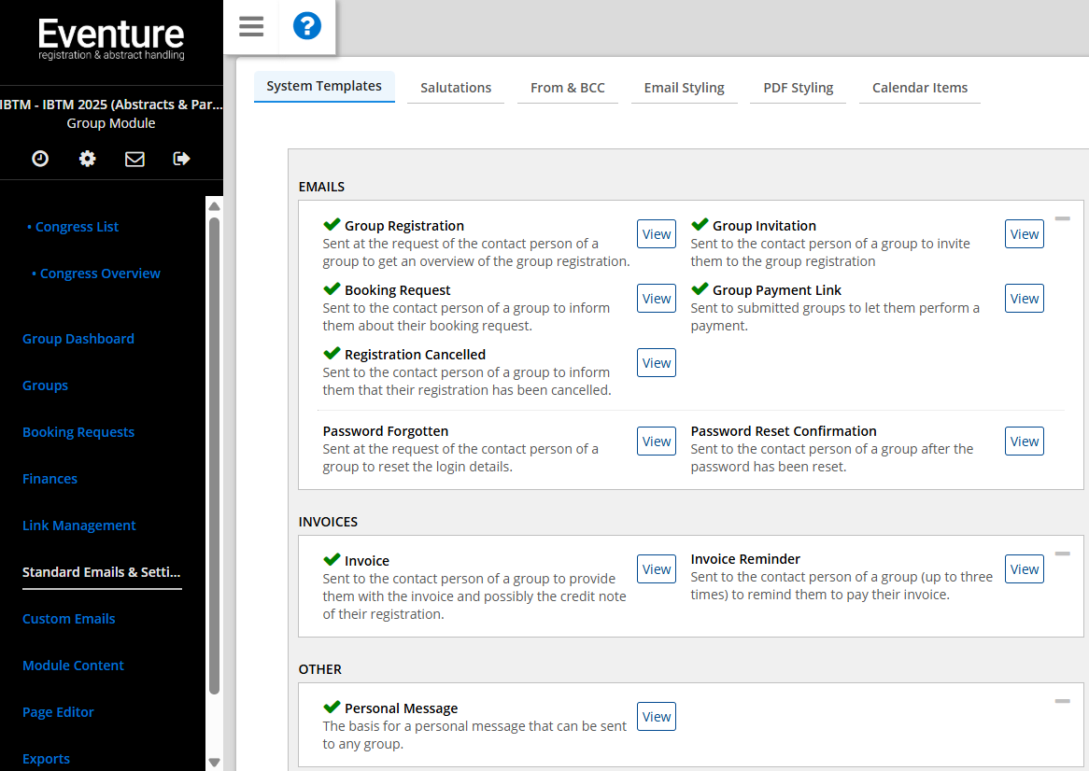Click the clock history icon in the sidebar
This screenshot has width=1089, height=771.
[x=40, y=159]
